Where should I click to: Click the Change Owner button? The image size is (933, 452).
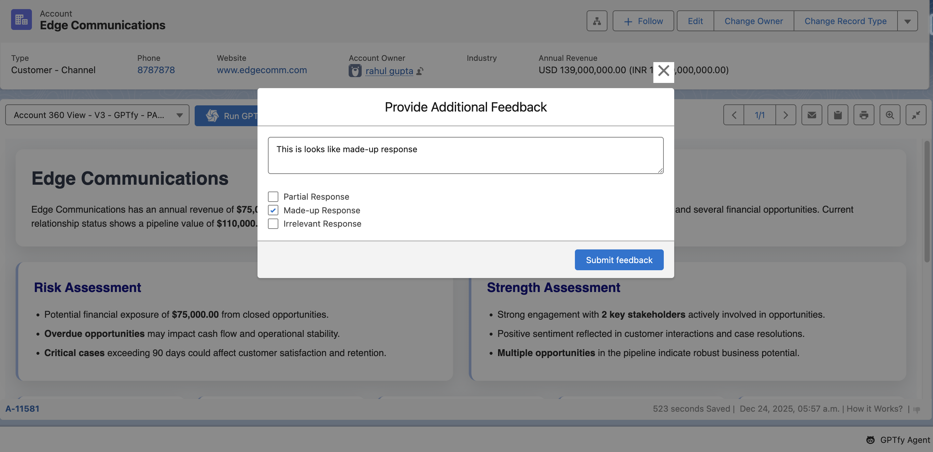click(x=753, y=21)
